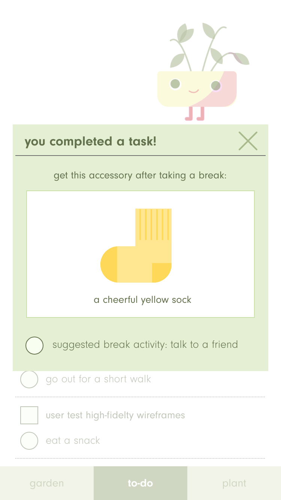The height and width of the screenshot is (500, 281).
Task: Close the completed task popup
Action: point(248,141)
